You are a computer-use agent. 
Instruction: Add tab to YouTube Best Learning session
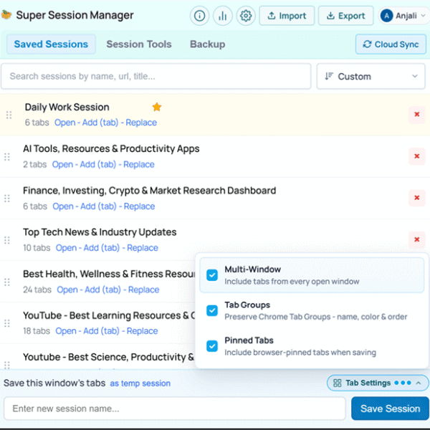click(101, 331)
